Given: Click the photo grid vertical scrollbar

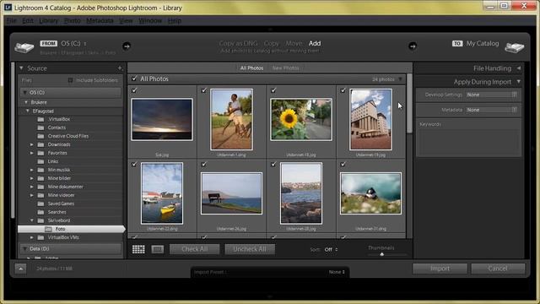Looking at the screenshot, I should tap(409, 103).
